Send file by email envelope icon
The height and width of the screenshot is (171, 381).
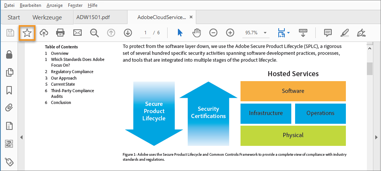coord(77,33)
